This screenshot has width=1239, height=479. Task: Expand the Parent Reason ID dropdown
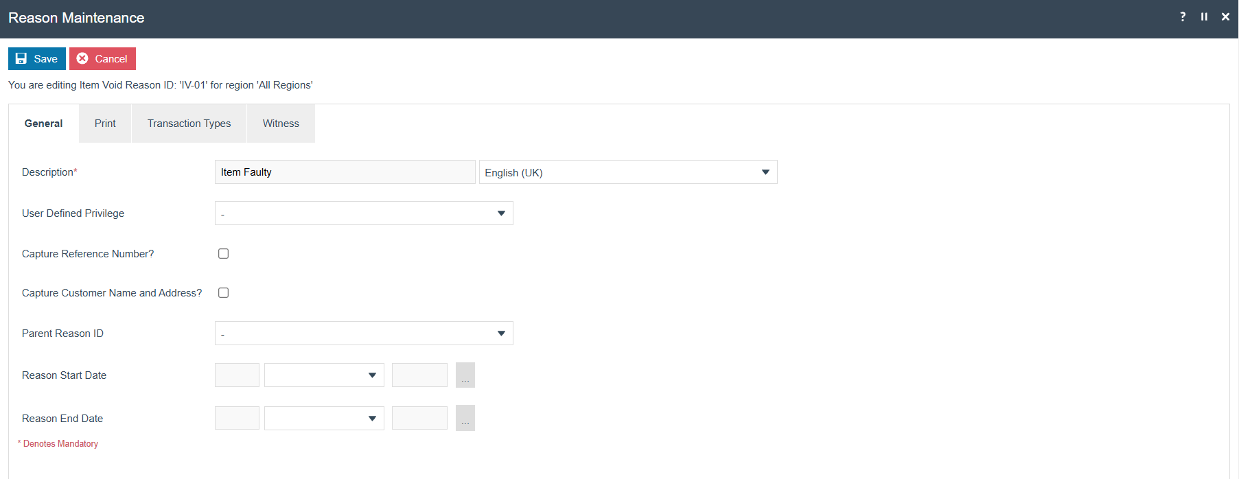[364, 334]
